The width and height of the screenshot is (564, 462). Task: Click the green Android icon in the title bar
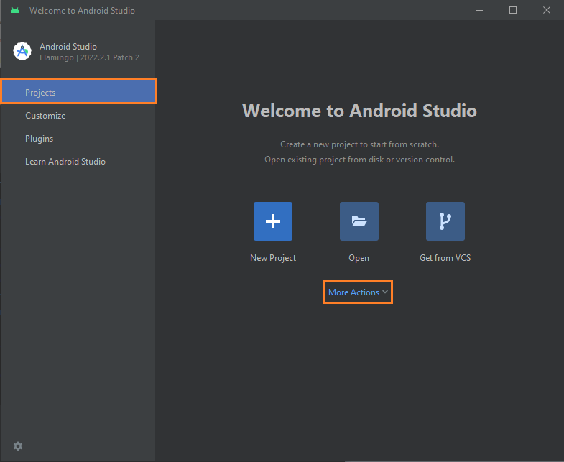tap(15, 11)
